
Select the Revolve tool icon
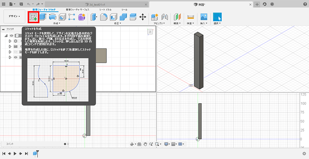[x=53, y=17]
